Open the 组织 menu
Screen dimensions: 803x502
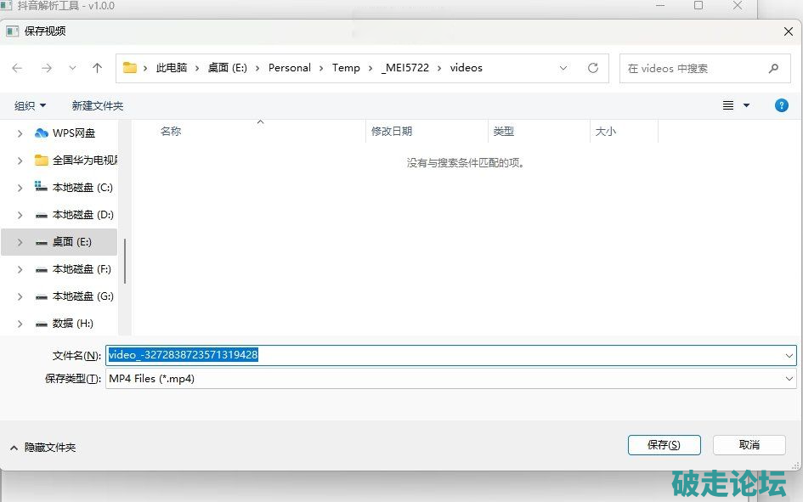tap(30, 105)
